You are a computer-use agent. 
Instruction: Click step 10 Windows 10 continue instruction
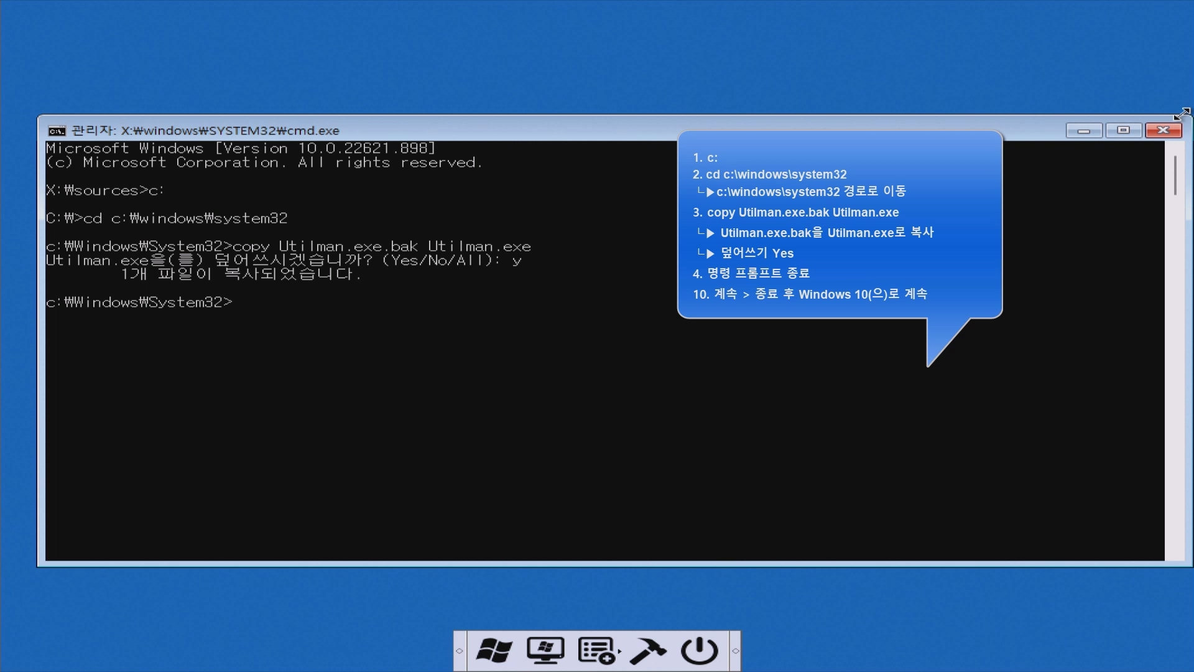click(810, 294)
